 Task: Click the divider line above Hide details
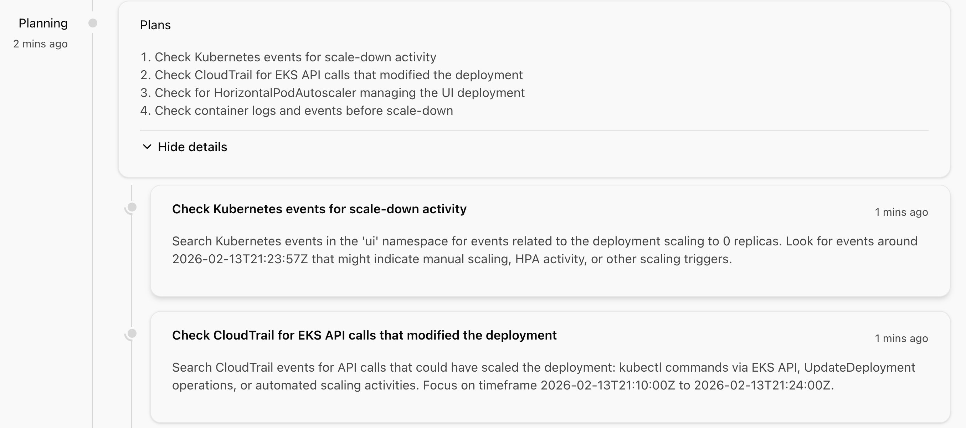[534, 130]
